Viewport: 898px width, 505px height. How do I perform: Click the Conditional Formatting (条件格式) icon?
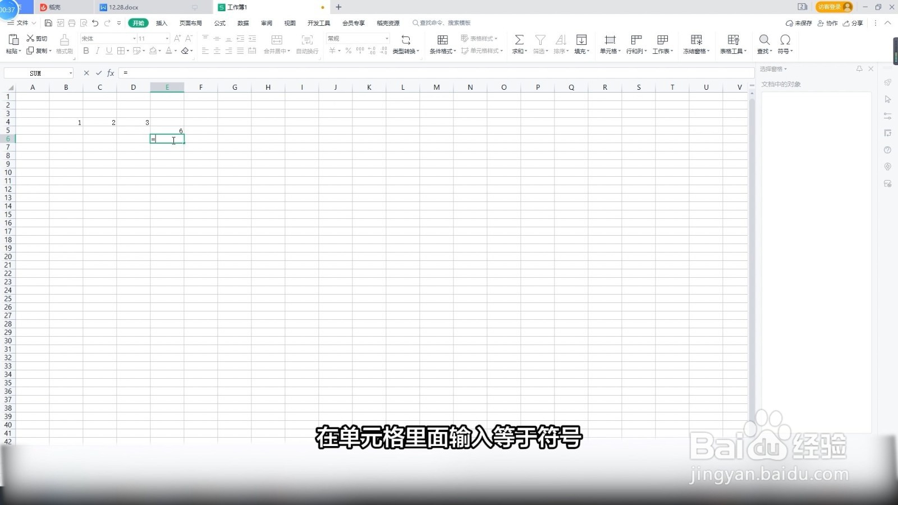[442, 39]
